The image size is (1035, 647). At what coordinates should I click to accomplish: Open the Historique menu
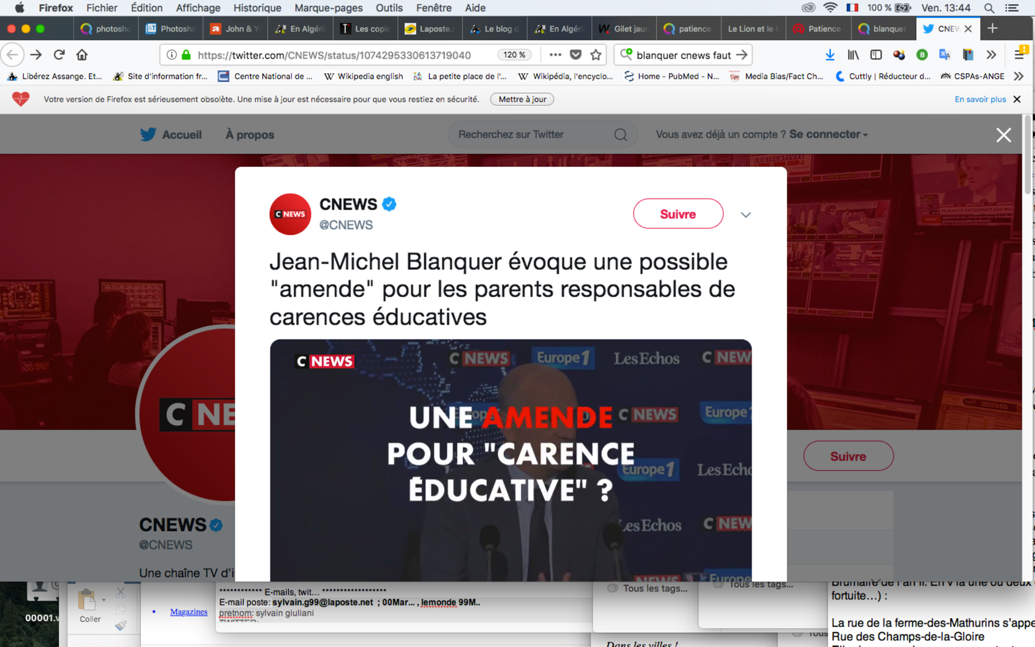[257, 8]
